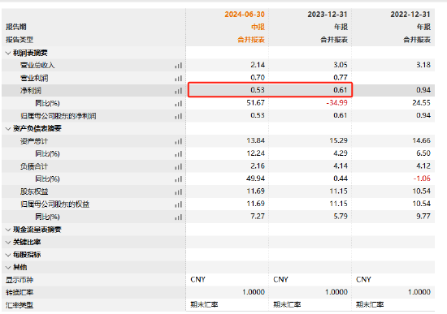Screen dimensions: 447x314
Task: Collapse the 利润表摘要 section
Action: point(8,53)
